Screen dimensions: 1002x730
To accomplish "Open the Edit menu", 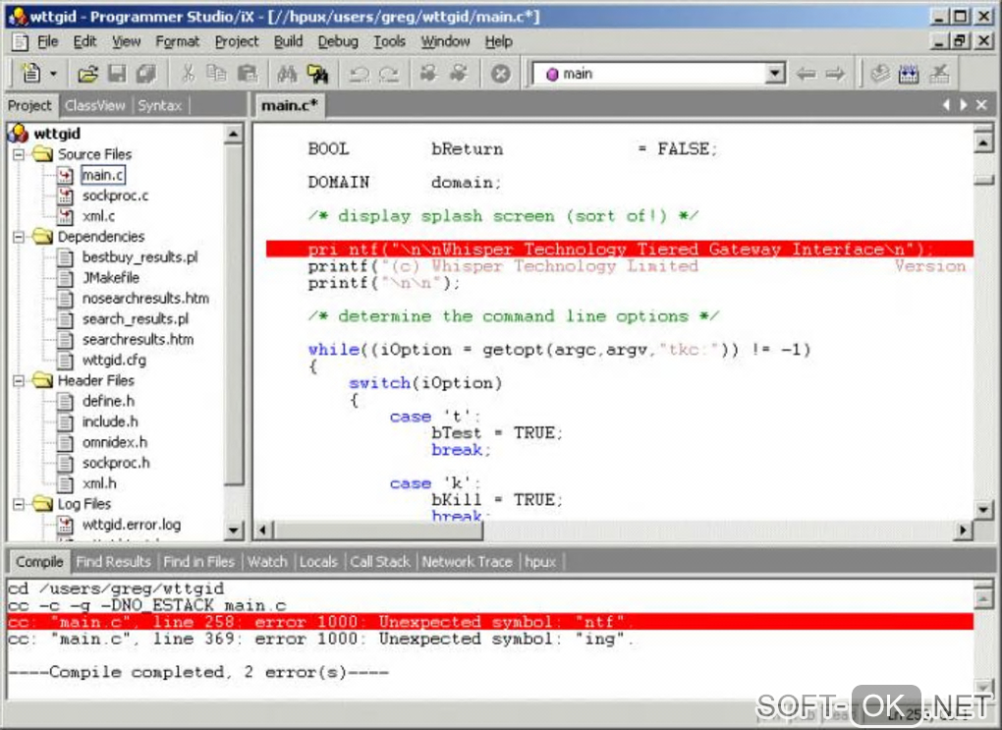I will [84, 41].
